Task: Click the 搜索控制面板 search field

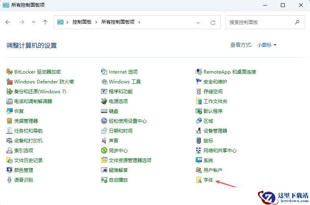Action: pyautogui.click(x=265, y=22)
